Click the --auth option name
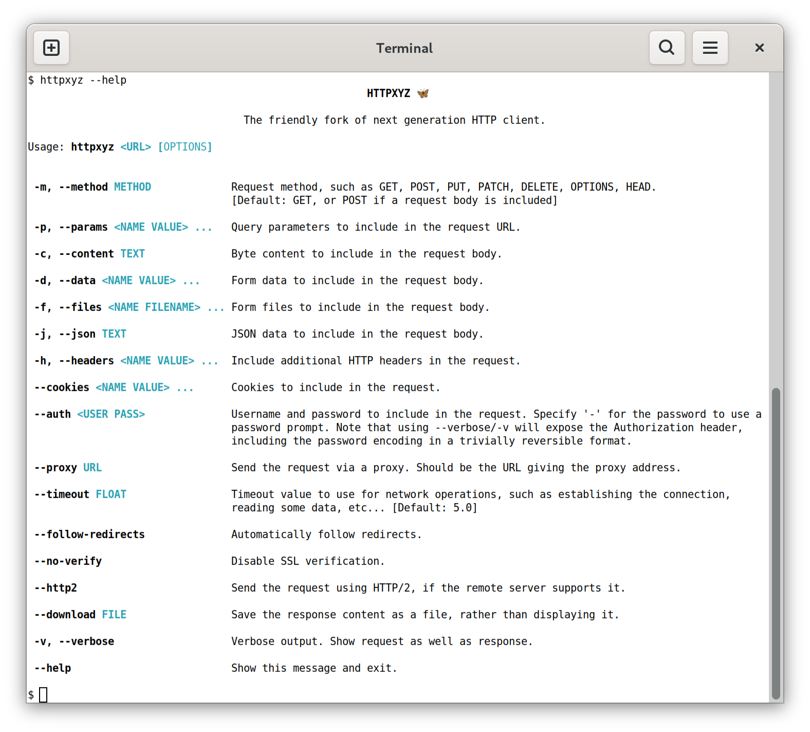 coord(52,414)
